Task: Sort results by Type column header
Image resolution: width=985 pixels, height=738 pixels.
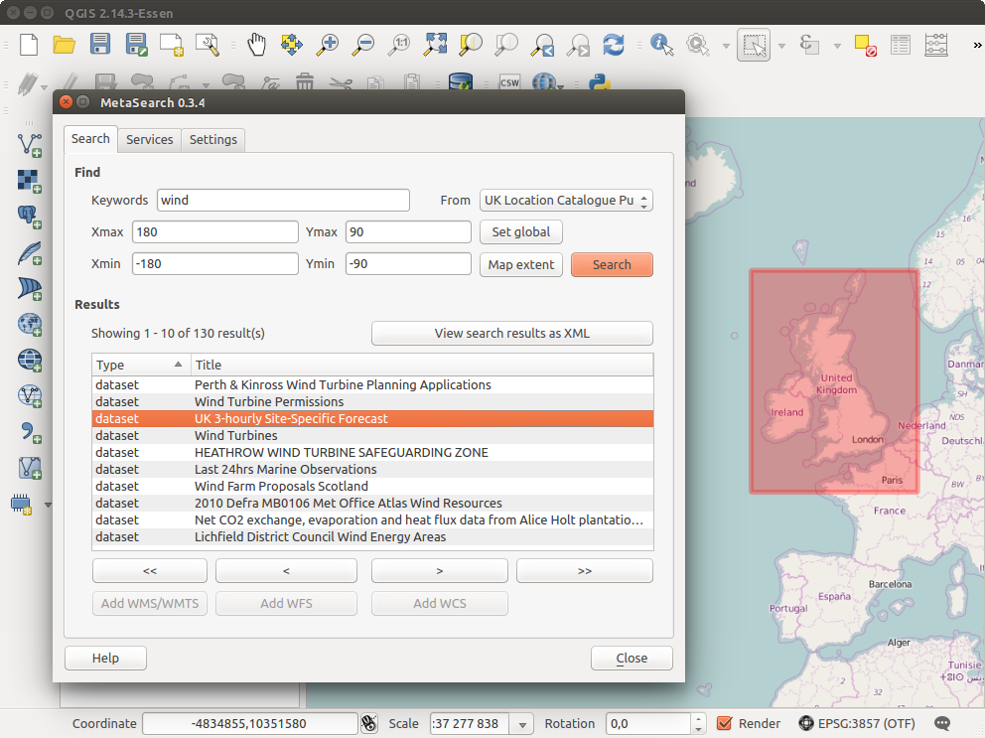Action: click(139, 365)
